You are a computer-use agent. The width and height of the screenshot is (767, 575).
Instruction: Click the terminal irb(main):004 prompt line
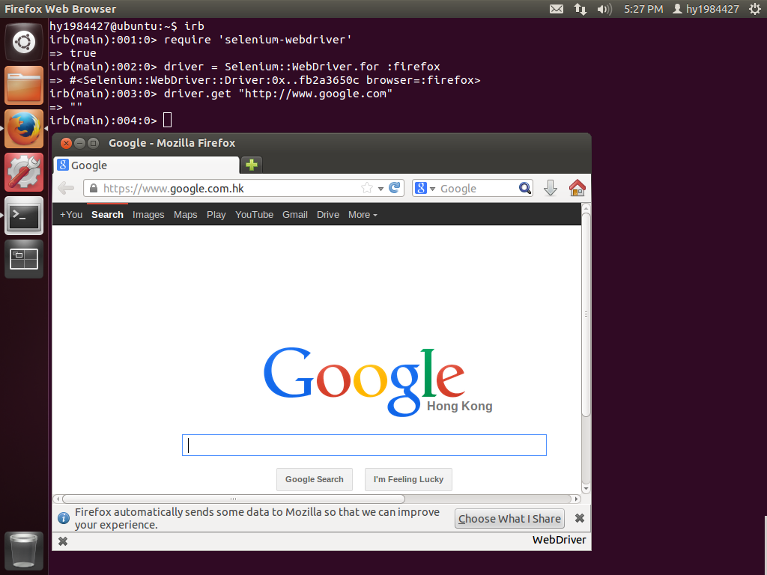point(111,121)
